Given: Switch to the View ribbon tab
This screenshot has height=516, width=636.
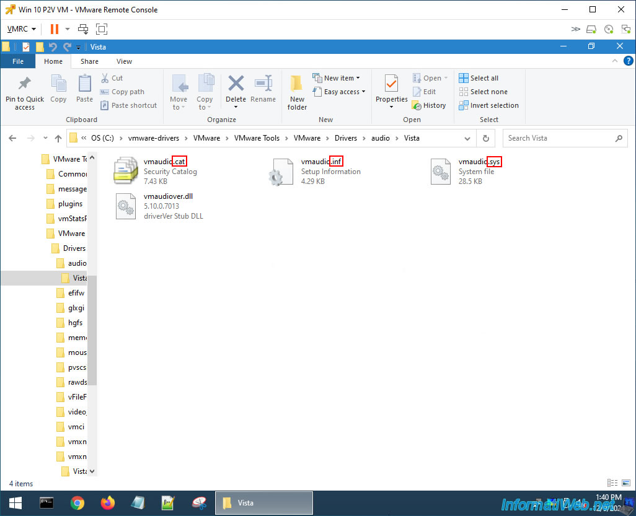Looking at the screenshot, I should click(x=124, y=61).
